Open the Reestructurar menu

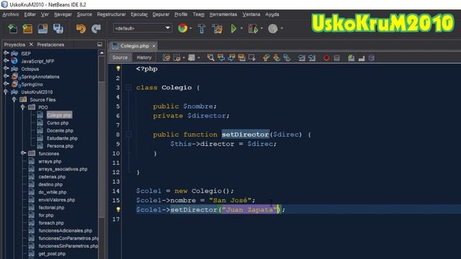pos(112,14)
